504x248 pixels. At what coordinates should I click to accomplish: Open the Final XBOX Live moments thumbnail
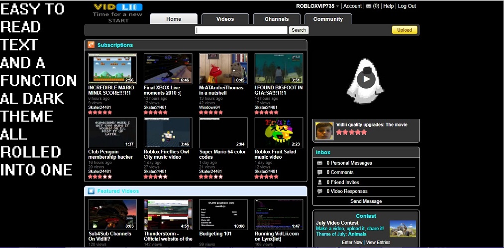[168, 68]
